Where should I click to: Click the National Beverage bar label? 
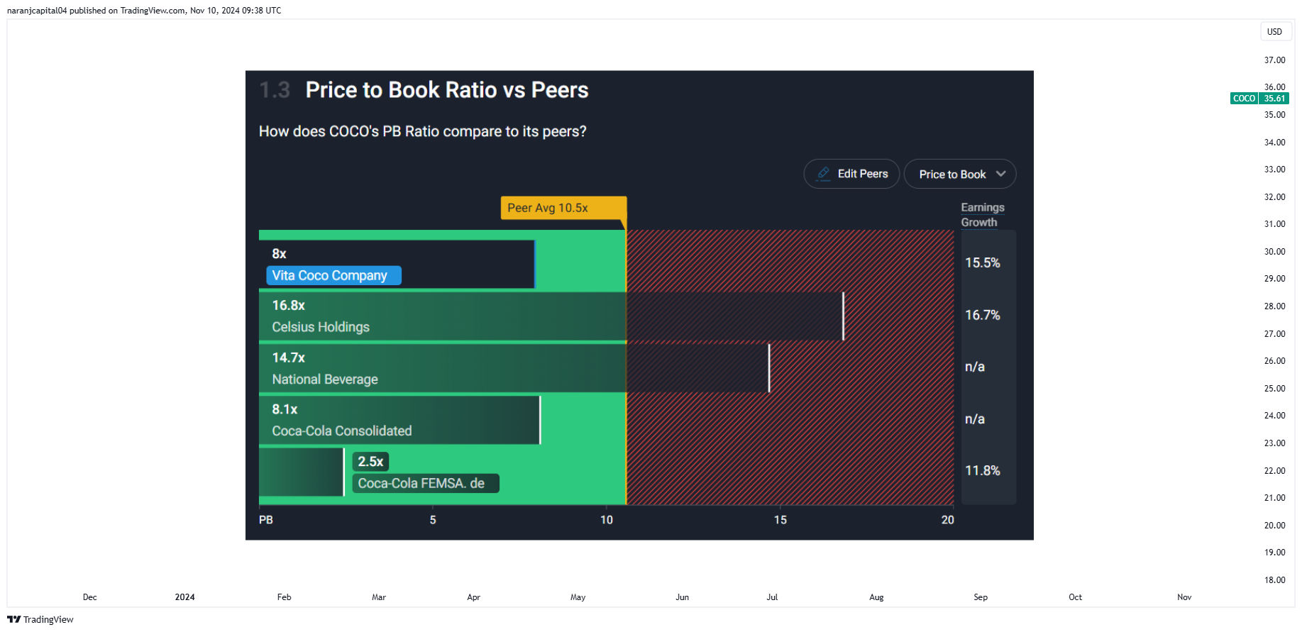point(325,379)
